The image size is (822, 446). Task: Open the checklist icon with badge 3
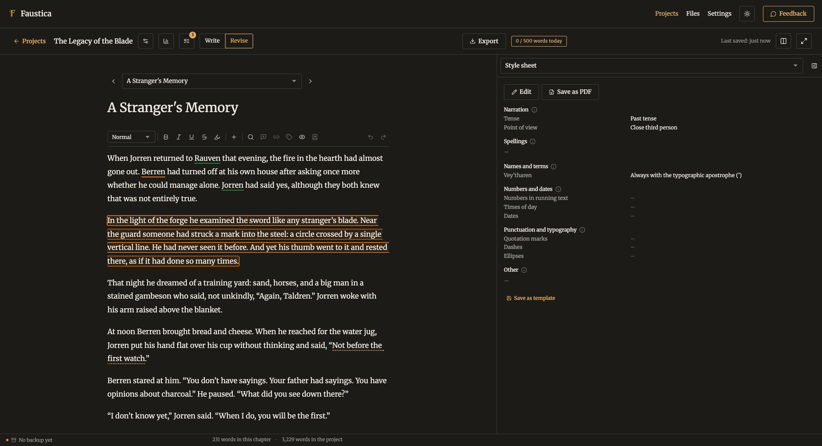[187, 41]
